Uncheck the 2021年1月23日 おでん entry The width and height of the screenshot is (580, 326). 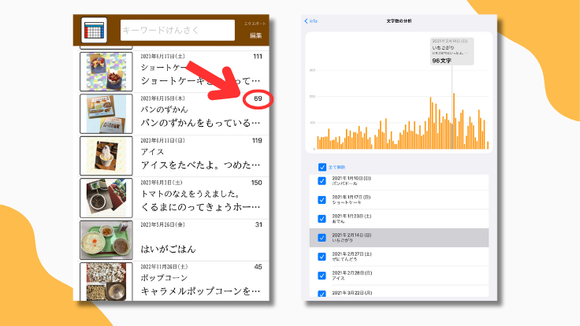tap(322, 218)
